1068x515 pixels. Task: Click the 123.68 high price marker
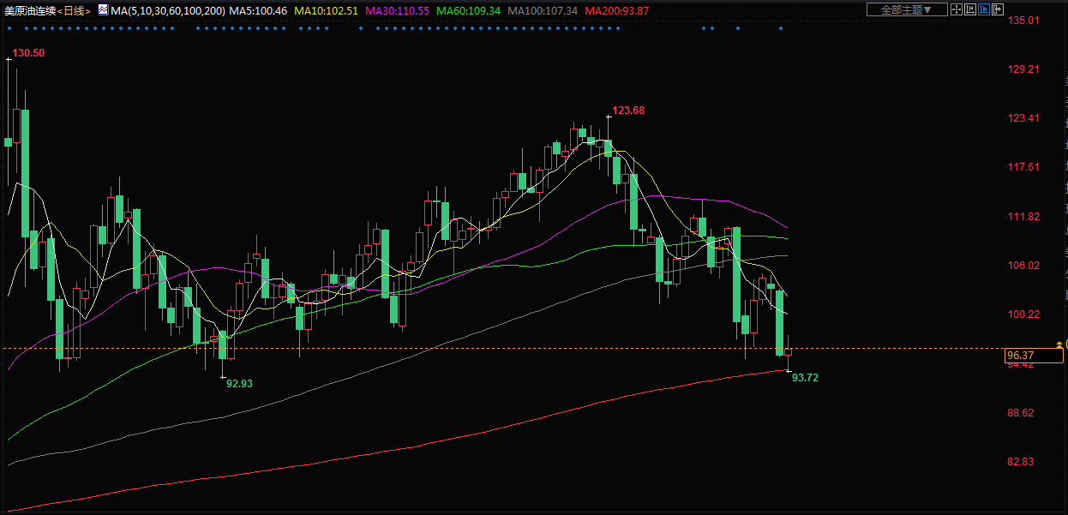click(627, 111)
